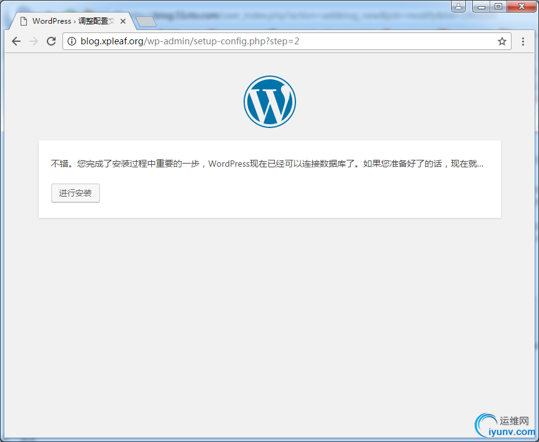
Task: Open Chrome user profile button
Action: click(458, 6)
